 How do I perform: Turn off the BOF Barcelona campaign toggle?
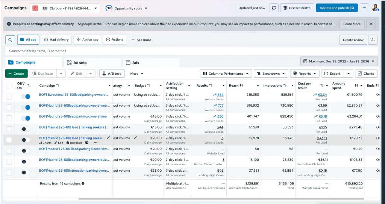[26, 97]
